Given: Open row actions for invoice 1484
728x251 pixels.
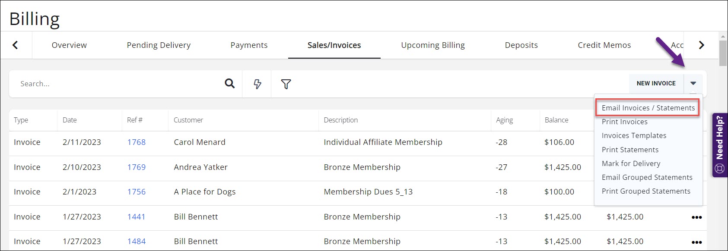Looking at the screenshot, I should pyautogui.click(x=696, y=242).
